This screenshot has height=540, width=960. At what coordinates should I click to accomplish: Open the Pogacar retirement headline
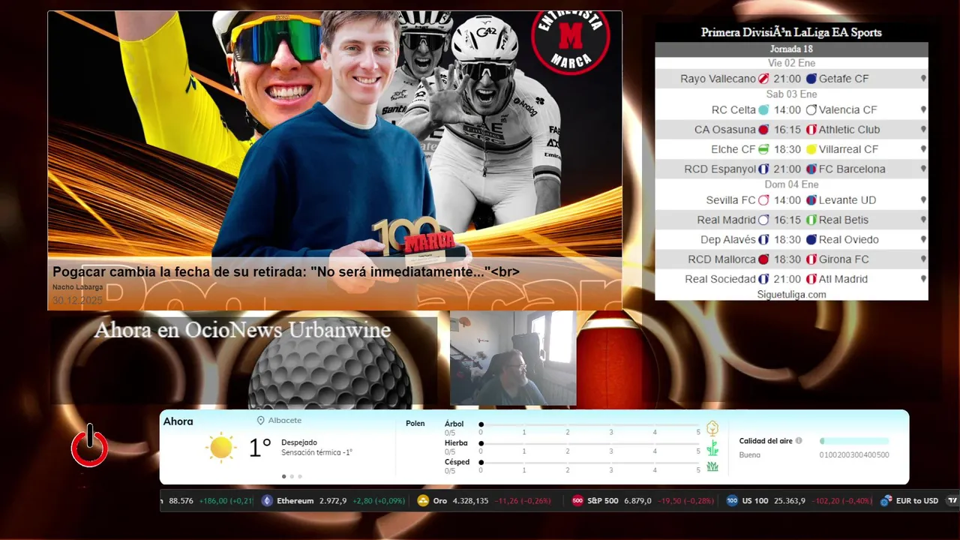(286, 271)
